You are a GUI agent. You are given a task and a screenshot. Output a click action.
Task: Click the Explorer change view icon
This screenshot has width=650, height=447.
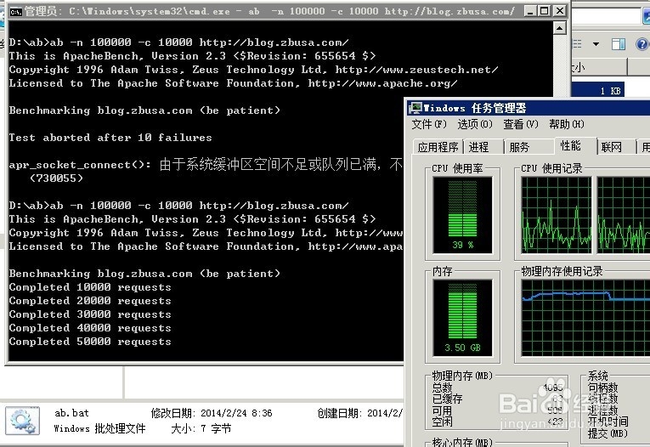pyautogui.click(x=578, y=44)
